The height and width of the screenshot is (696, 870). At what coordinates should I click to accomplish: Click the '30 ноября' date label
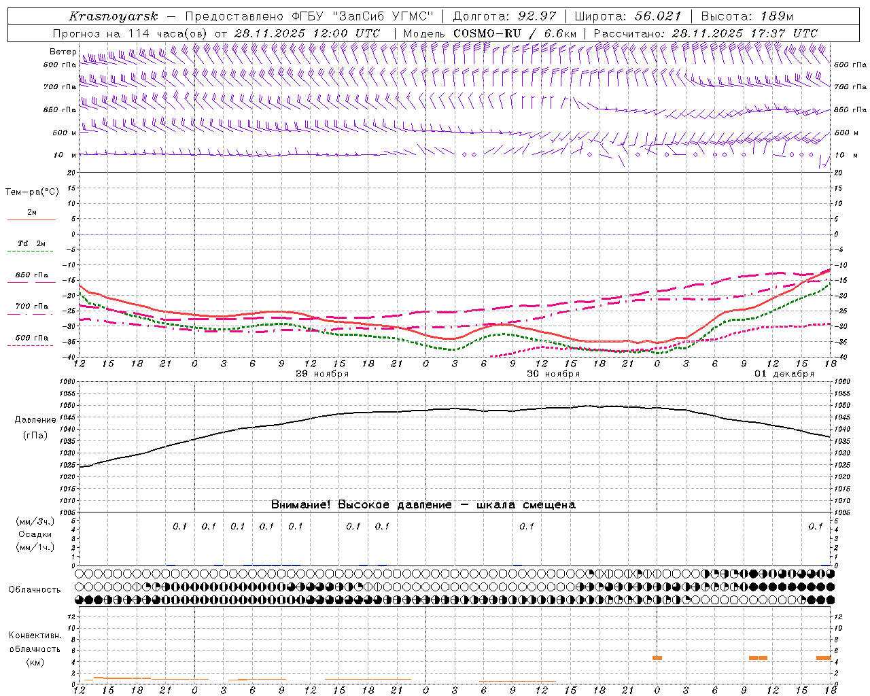click(553, 374)
